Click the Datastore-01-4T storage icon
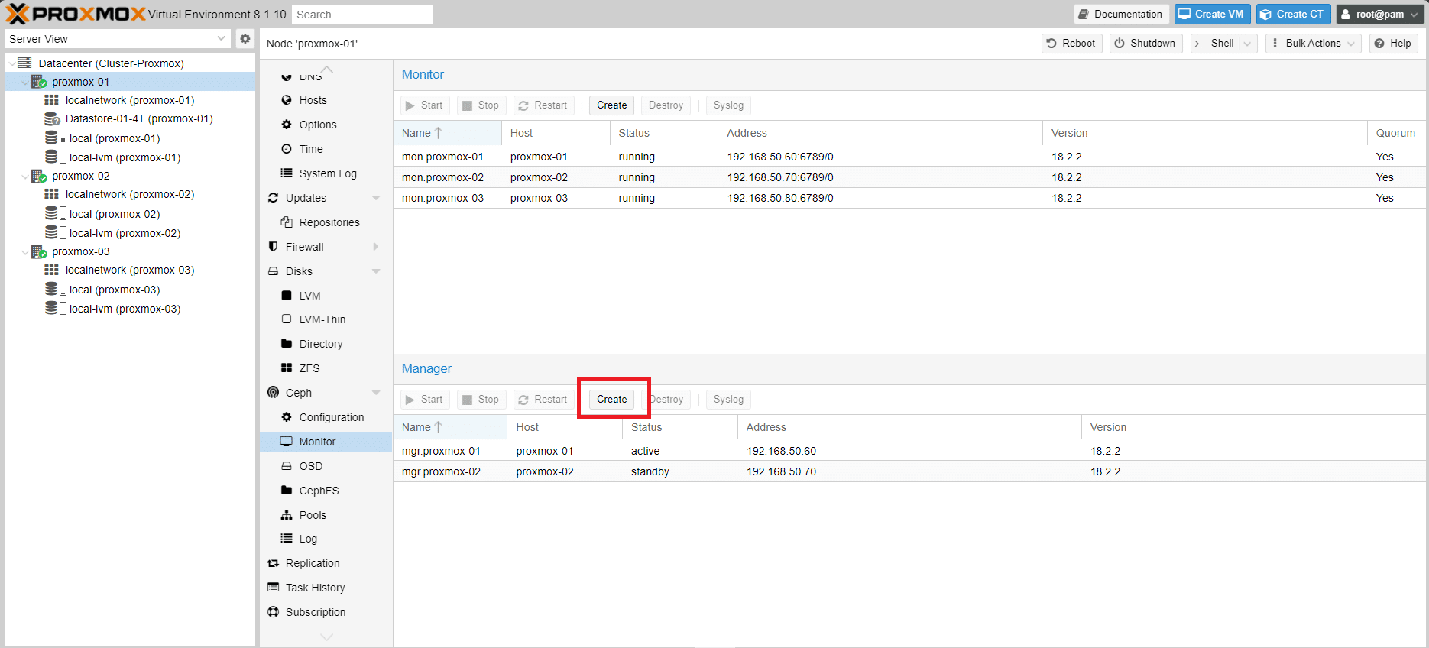The height and width of the screenshot is (648, 1429). pyautogui.click(x=52, y=118)
